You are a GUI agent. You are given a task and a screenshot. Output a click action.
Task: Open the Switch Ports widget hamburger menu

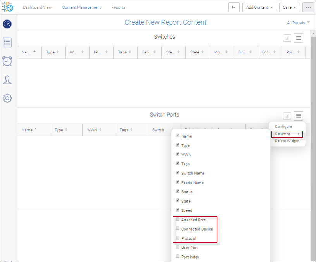pyautogui.click(x=298, y=115)
